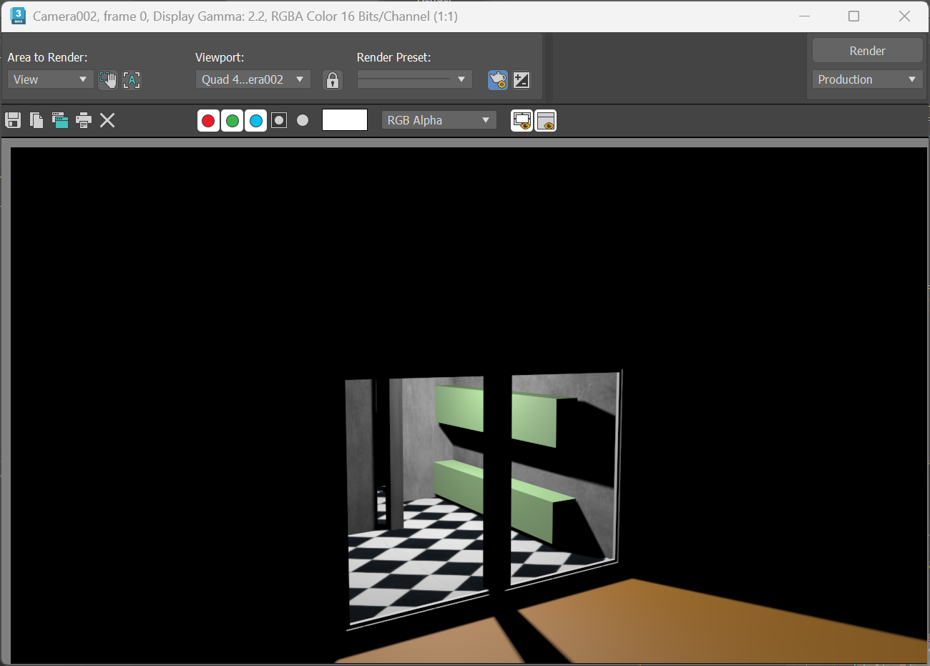Screen dimensions: 930x666
Task: Expand the Viewport dropdown list
Action: pos(253,79)
